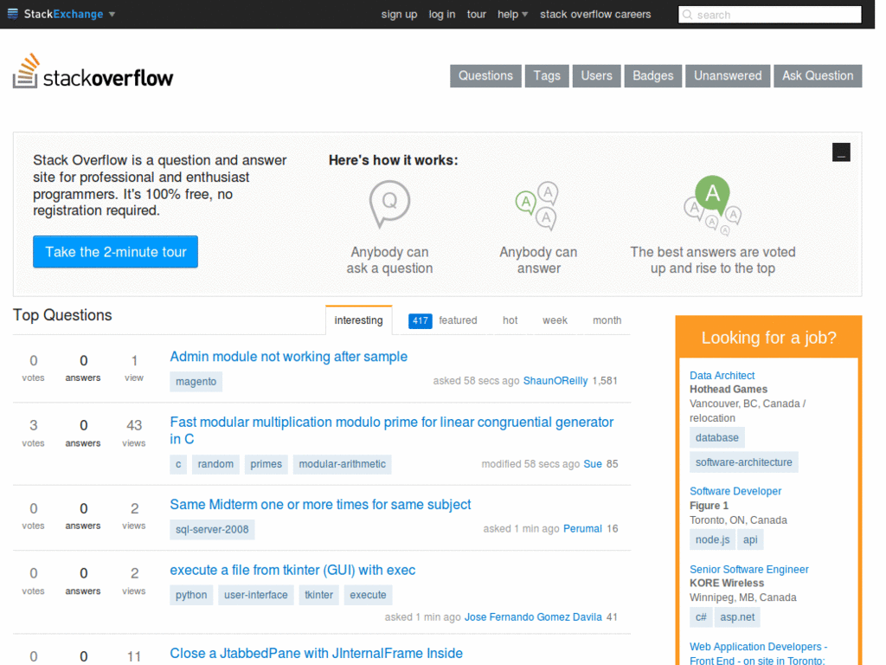Open Same Midterm one or more times question
The height and width of the screenshot is (665, 886).
(320, 505)
